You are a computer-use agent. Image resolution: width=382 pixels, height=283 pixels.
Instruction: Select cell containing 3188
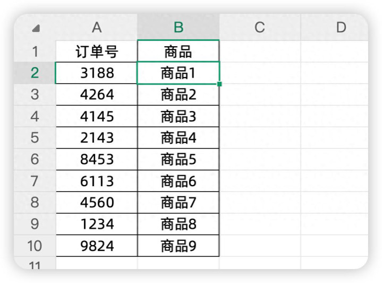[97, 73]
